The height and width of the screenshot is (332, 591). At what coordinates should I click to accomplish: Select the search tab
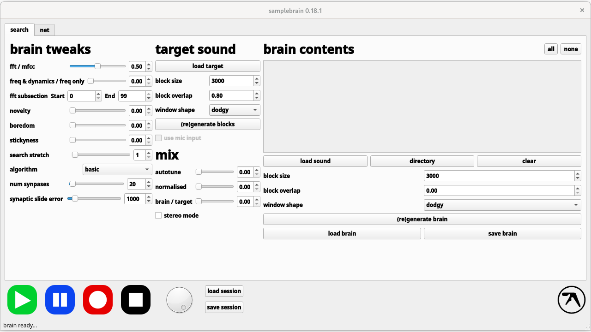pos(19,30)
